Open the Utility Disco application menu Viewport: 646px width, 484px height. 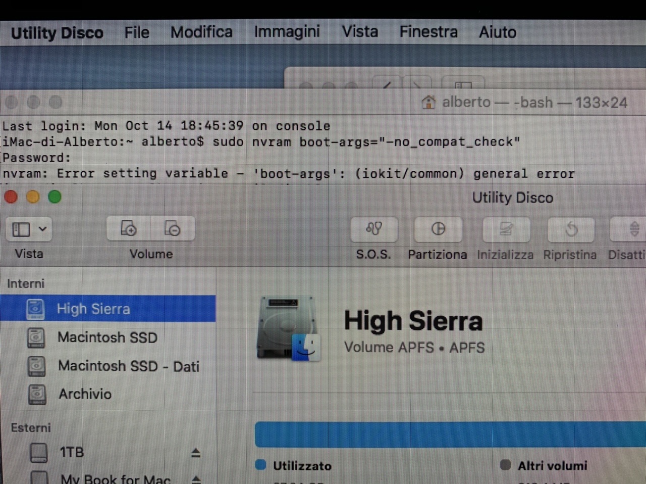(57, 33)
